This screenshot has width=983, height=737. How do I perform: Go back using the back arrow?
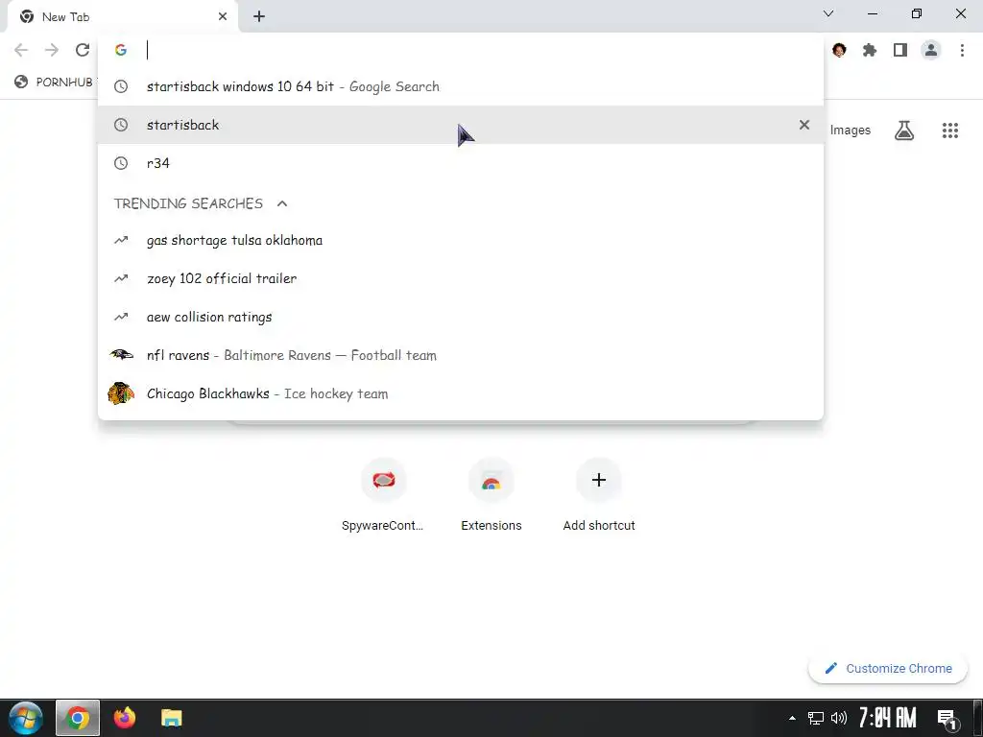21,50
